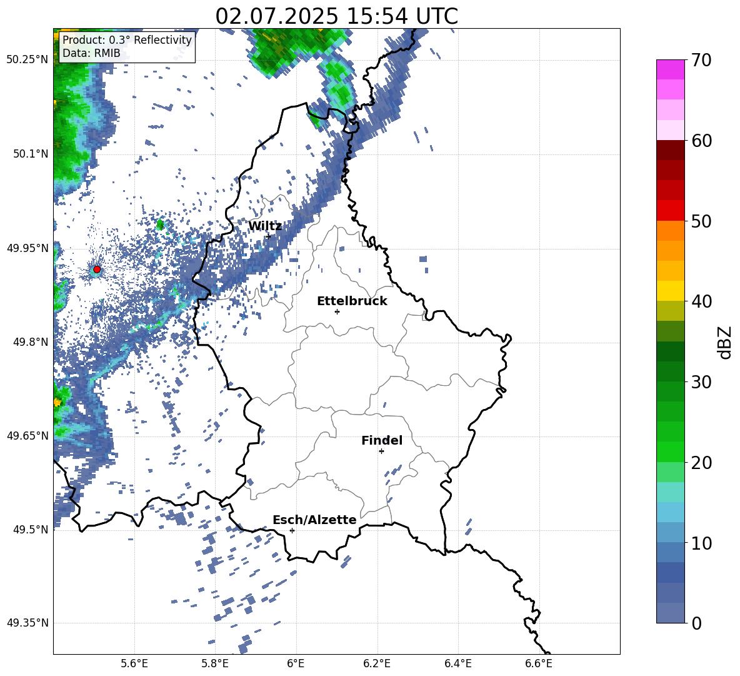The width and height of the screenshot is (740, 676).
Task: Click the Findel station cross marker
Action: coord(381,452)
